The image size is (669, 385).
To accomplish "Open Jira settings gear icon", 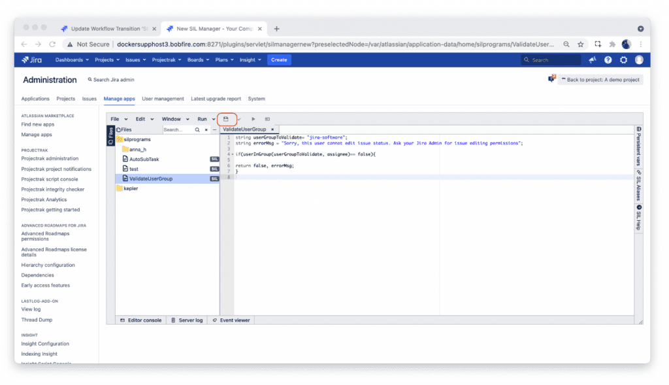I will tap(623, 59).
